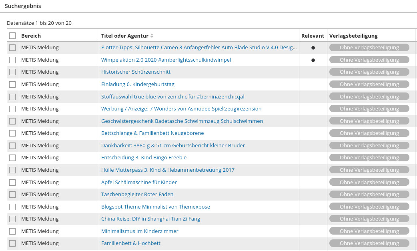Image resolution: width=417 pixels, height=251 pixels.
Task: Select the China Reise row checkbox
Action: 12,219
